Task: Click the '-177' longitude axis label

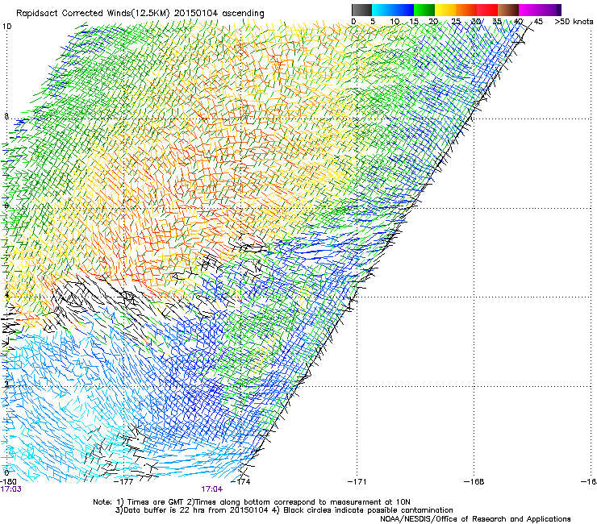Action: [124, 482]
